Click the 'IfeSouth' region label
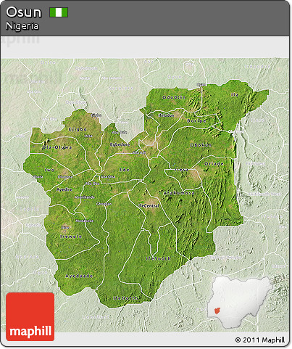The height and width of the screenshot is (349, 292). click(x=159, y=258)
